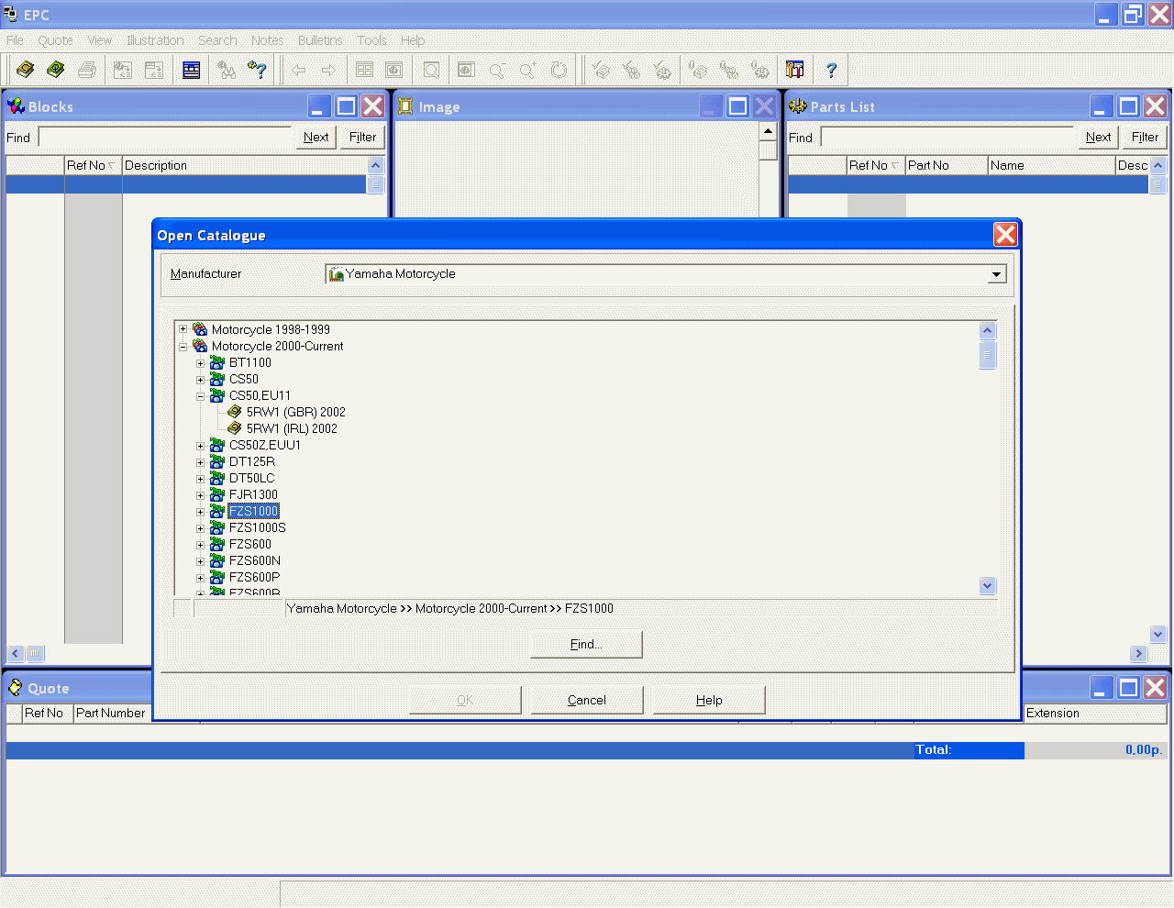Viewport: 1174px width, 908px height.
Task: Select 5RW1 (IRL) 2002 catalogue entry
Action: [292, 428]
